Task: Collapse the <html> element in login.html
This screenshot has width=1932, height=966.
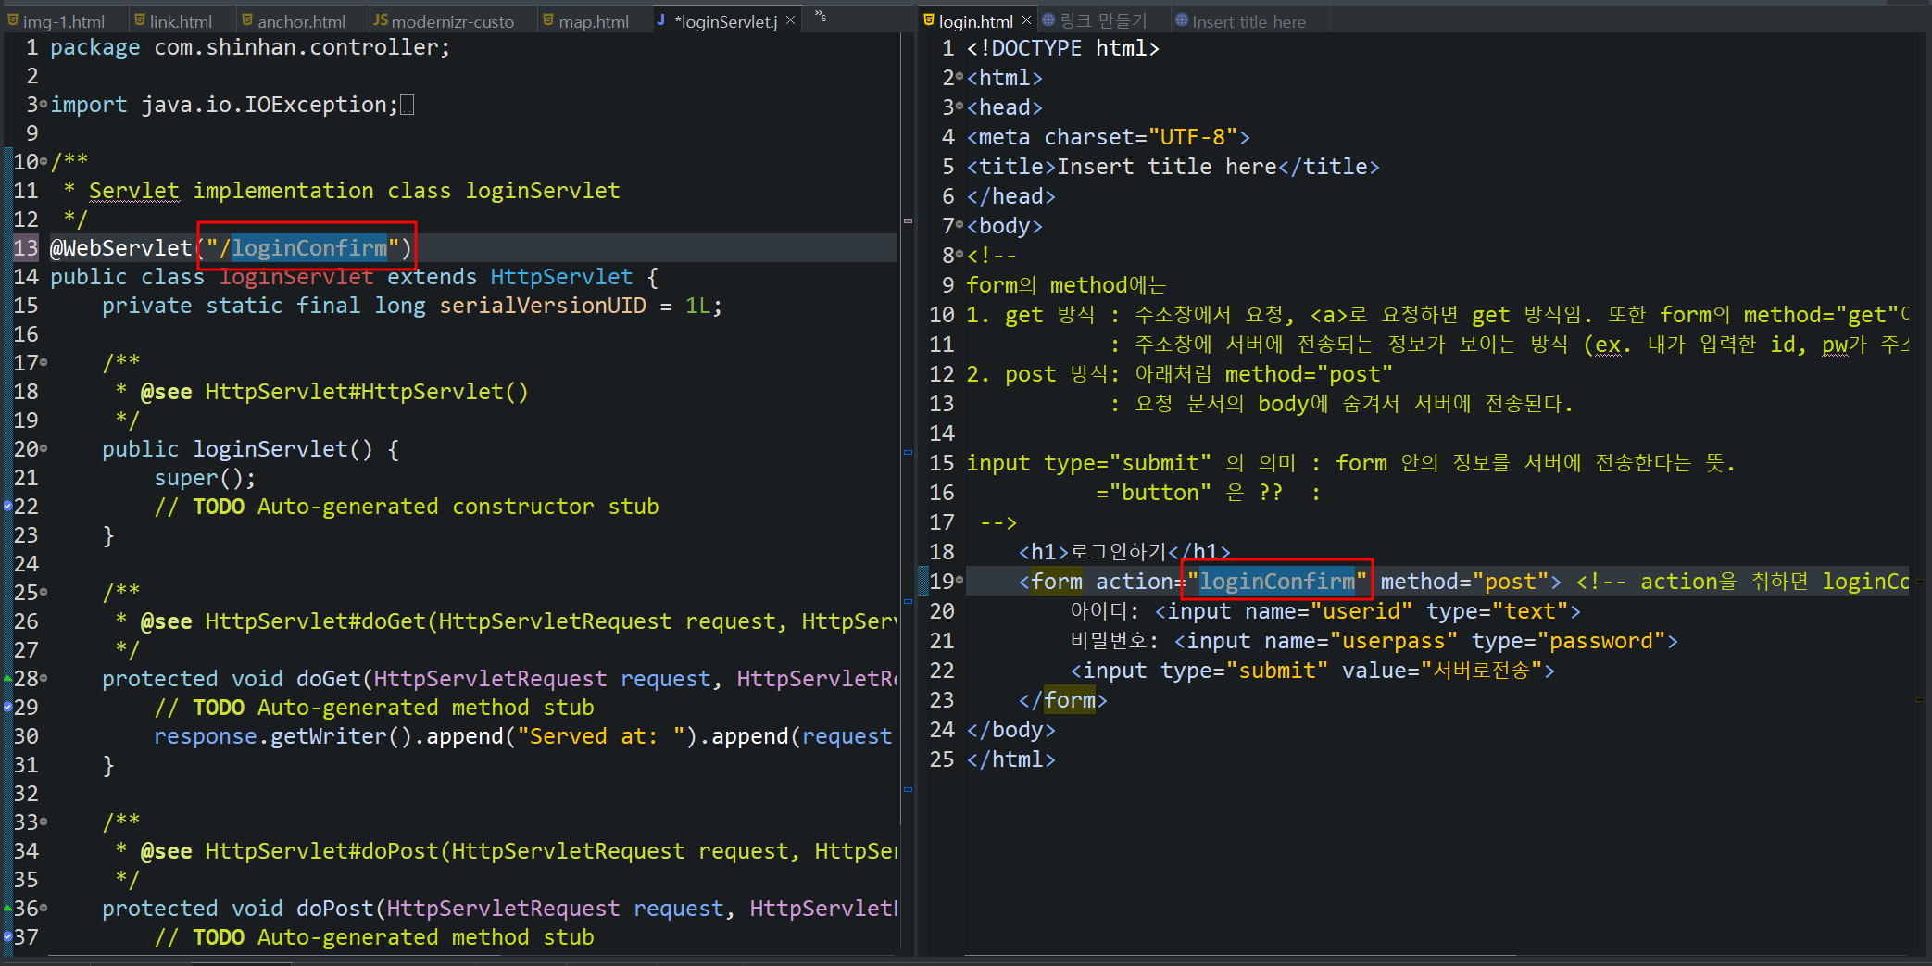Action: click(960, 78)
